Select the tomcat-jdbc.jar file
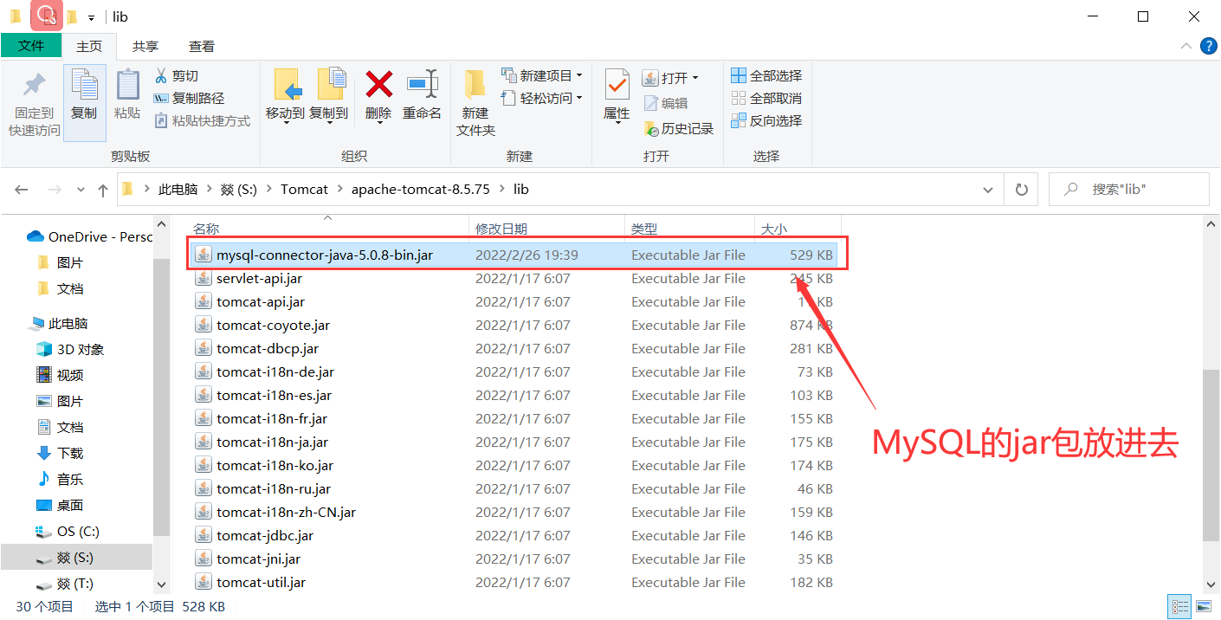 (x=264, y=534)
